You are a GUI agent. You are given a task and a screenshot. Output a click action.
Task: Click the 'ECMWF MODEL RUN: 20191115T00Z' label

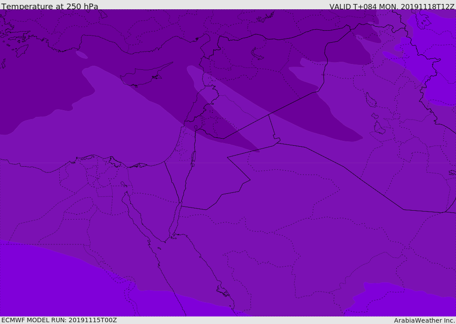59,320
